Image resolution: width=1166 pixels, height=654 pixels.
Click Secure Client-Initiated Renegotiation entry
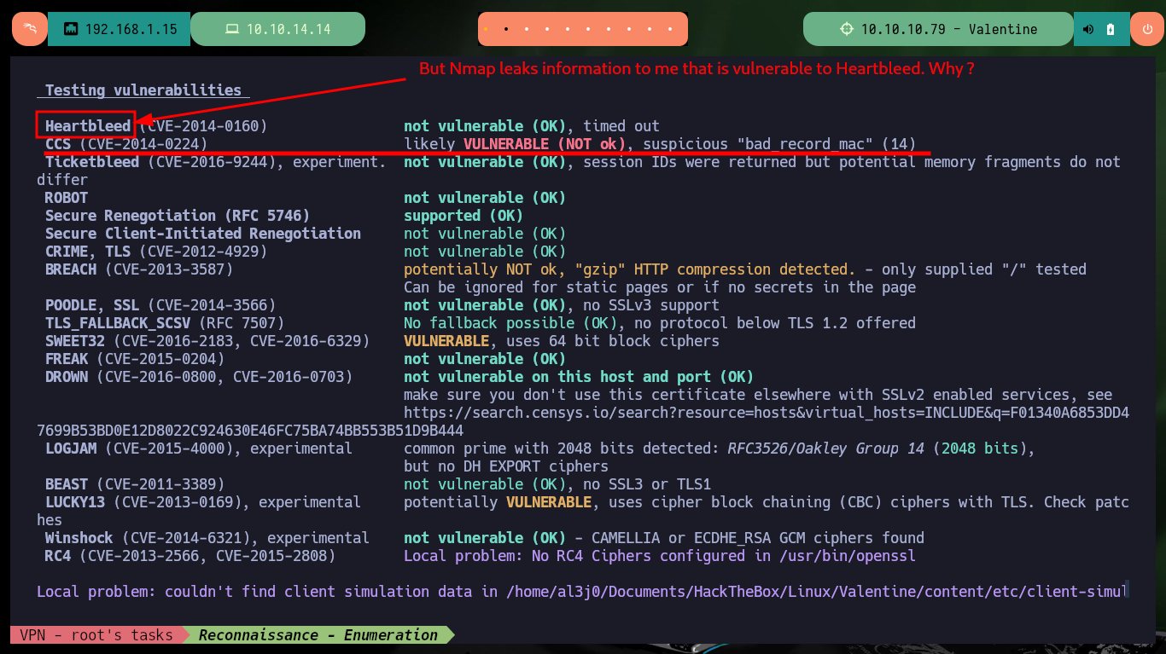click(x=203, y=234)
